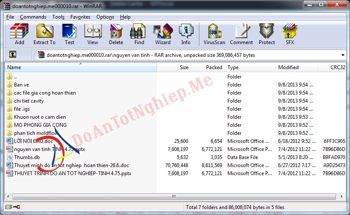Open the Help menu
This screenshot has width=350, height=215.
pos(125,17)
